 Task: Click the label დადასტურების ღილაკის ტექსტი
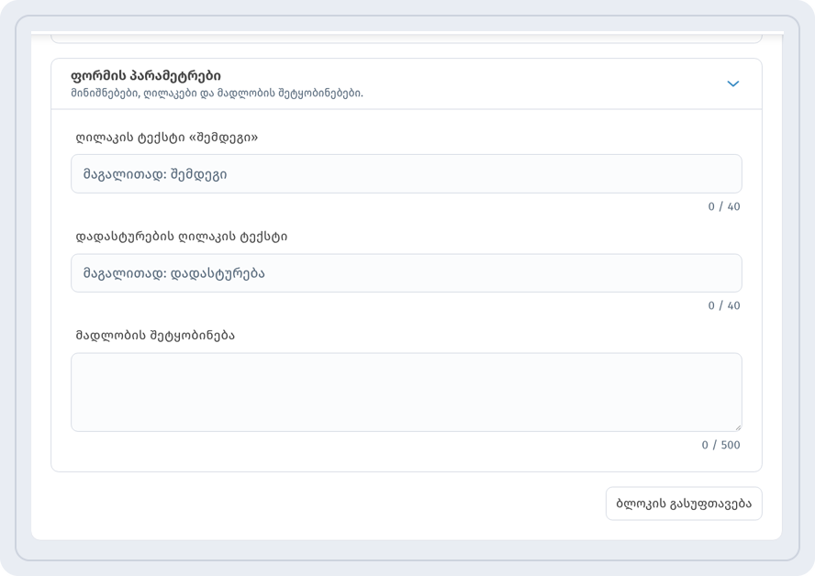point(182,237)
